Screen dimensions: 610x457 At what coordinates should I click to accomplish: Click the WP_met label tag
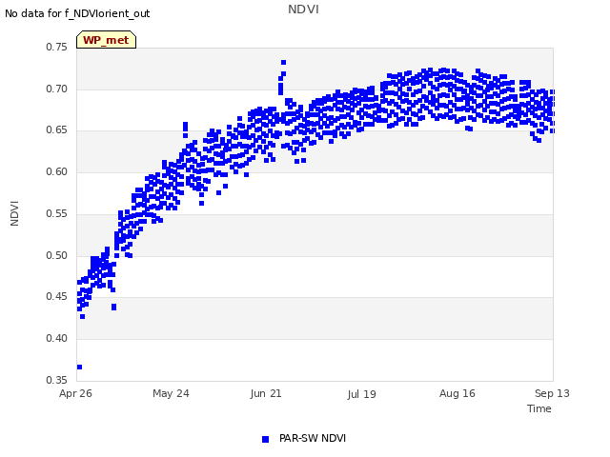(x=106, y=40)
